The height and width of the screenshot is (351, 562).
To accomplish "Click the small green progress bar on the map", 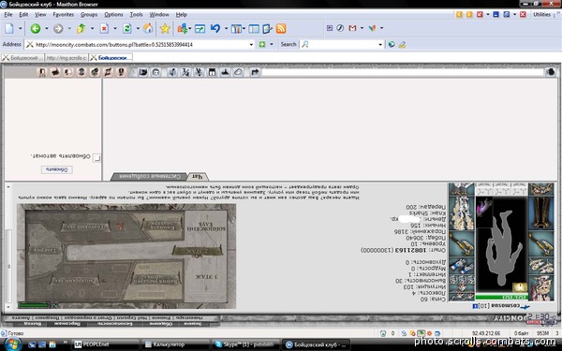I will click(x=34, y=305).
